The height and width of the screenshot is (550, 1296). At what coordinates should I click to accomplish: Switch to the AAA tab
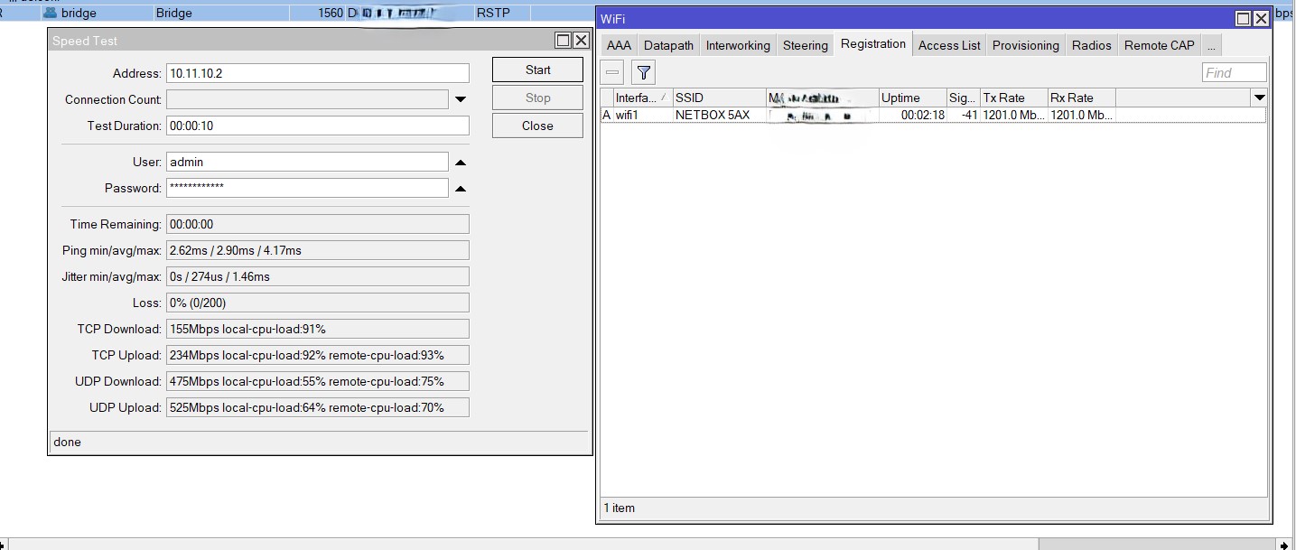click(619, 45)
